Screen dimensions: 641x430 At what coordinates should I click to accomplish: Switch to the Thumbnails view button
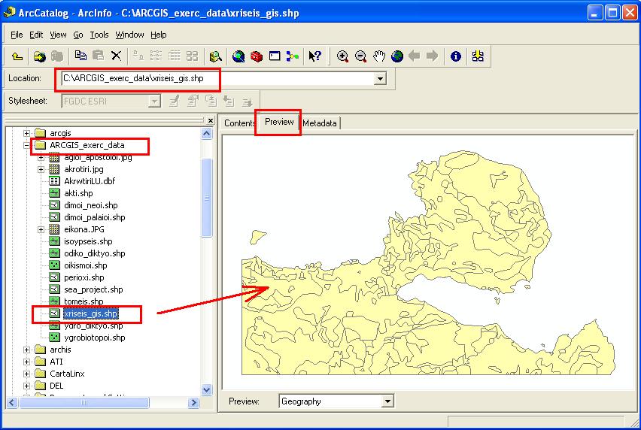pyautogui.click(x=192, y=56)
